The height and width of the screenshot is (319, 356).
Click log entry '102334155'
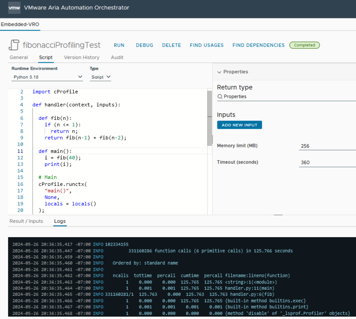coord(117,244)
